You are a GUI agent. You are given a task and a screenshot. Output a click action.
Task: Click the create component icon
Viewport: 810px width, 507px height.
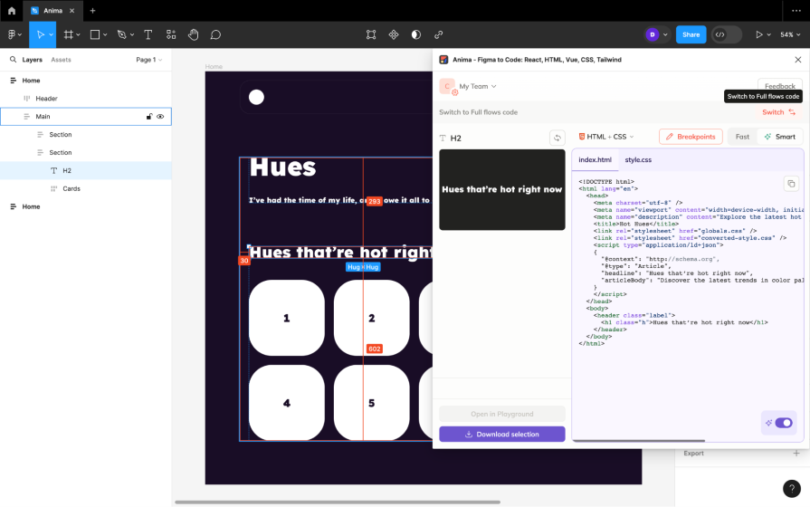coord(394,34)
